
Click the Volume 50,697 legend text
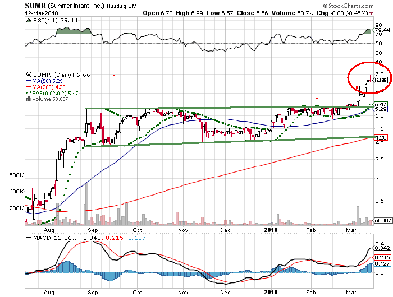tap(50, 99)
